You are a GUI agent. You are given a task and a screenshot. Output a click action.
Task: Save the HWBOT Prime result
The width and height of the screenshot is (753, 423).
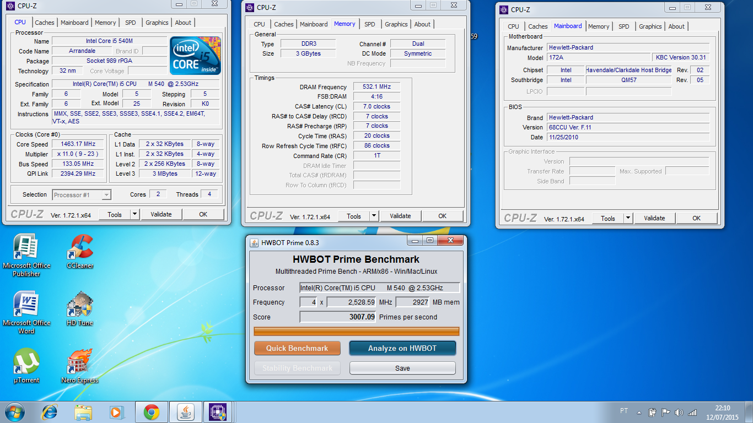tap(402, 368)
